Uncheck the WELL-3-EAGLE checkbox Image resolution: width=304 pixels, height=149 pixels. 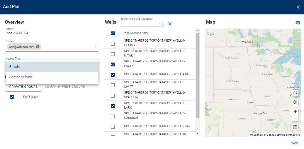(x=113, y=64)
